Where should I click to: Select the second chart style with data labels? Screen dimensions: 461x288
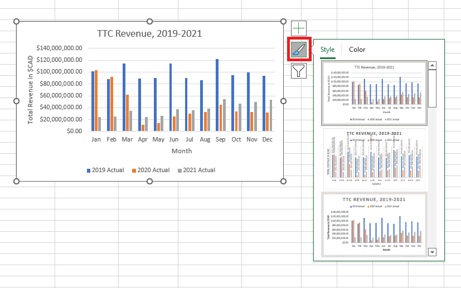tap(374, 159)
